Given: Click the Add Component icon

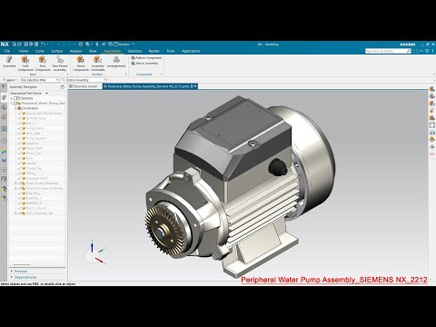Looking at the screenshot, I should pyautogui.click(x=25, y=60).
